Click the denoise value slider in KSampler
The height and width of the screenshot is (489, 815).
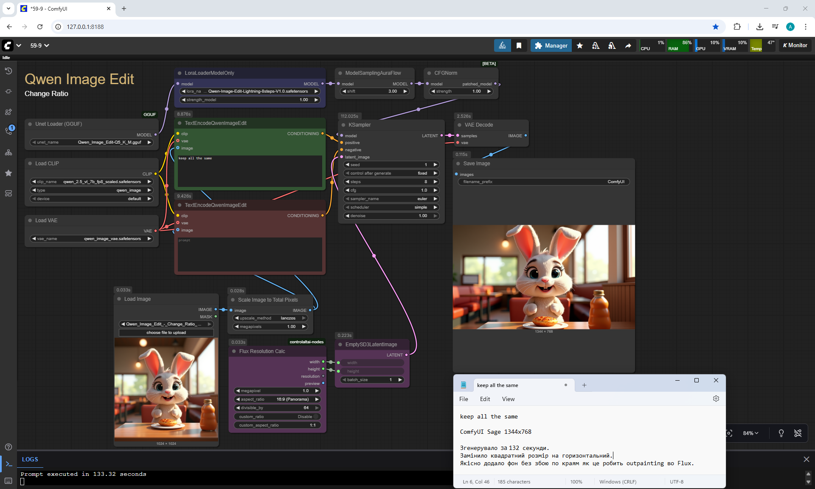(391, 216)
